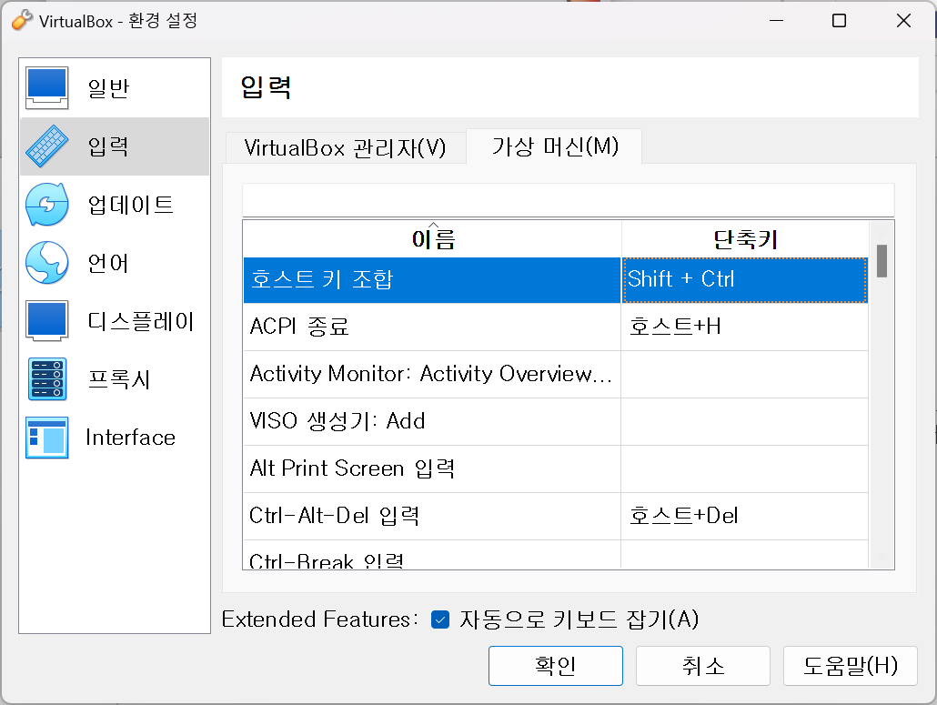The width and height of the screenshot is (937, 705).
Task: Click the 단축키 column header
Action: (745, 239)
